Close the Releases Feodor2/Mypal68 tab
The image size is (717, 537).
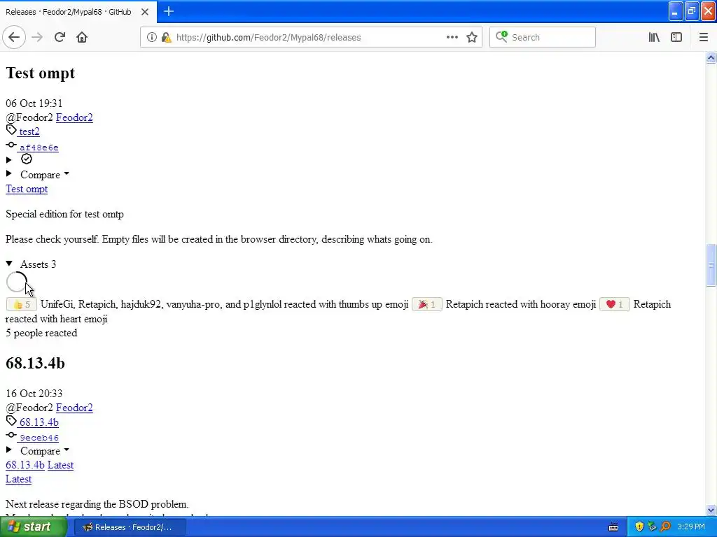coord(145,12)
